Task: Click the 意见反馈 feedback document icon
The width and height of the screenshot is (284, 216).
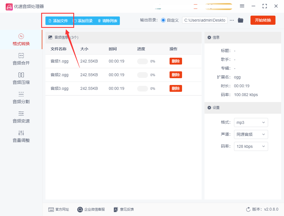Action: click(x=116, y=210)
